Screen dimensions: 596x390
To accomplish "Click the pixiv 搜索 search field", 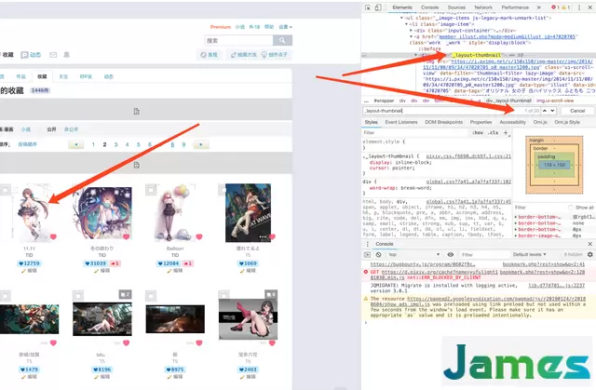I will pyautogui.click(x=238, y=40).
